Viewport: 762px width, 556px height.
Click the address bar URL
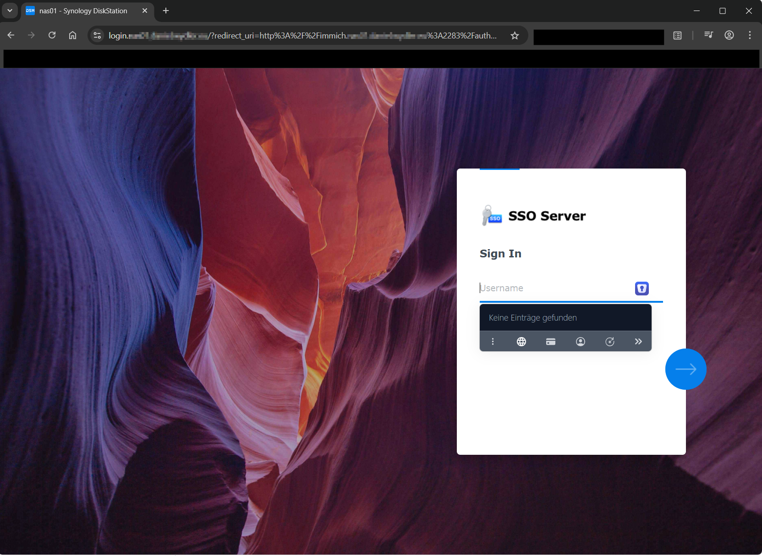point(302,35)
